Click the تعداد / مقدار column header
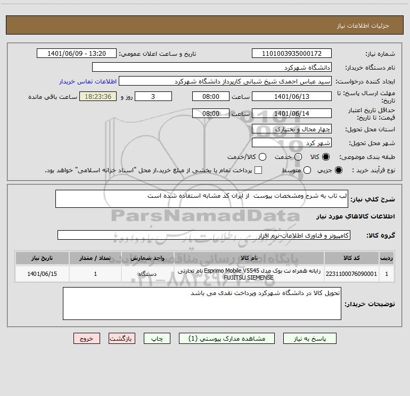The image size is (410, 396). (x=95, y=258)
